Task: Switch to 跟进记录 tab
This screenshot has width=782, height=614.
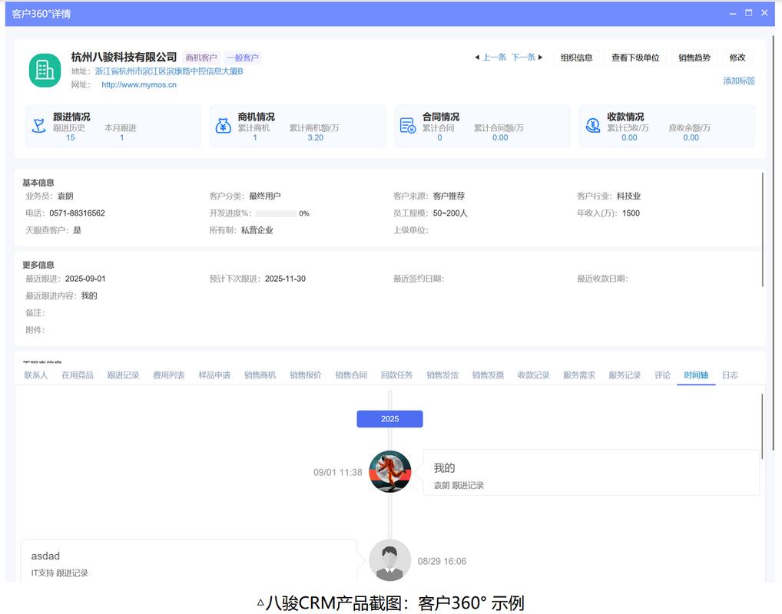Action: tap(123, 375)
